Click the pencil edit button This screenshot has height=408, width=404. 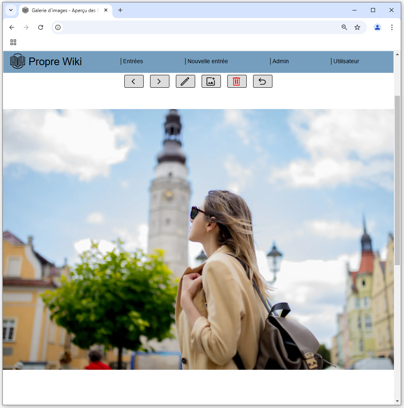pos(185,81)
